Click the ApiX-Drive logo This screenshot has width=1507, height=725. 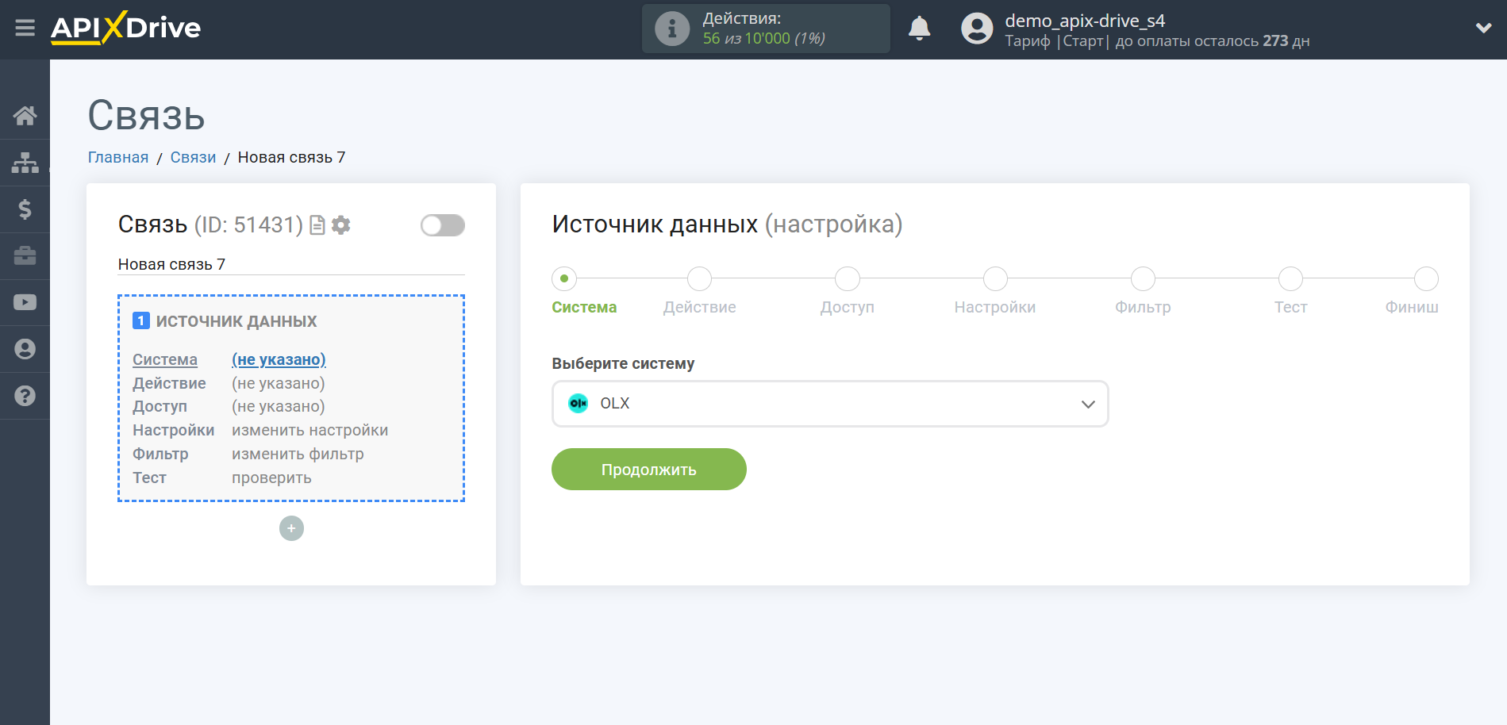click(125, 28)
